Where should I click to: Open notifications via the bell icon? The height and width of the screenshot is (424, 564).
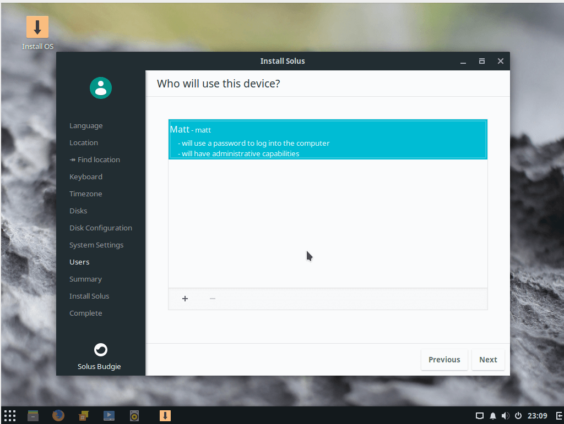click(492, 415)
